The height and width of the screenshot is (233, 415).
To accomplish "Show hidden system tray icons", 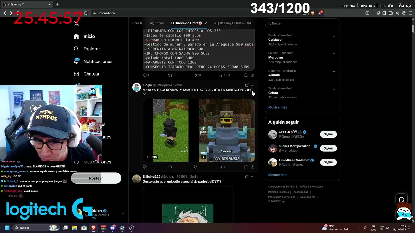I will point(358,228).
